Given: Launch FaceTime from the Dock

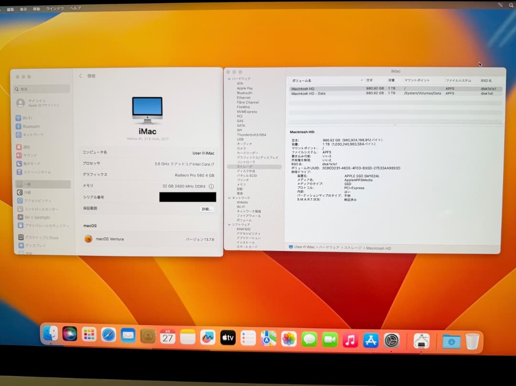Looking at the screenshot, I should pyautogui.click(x=330, y=340).
